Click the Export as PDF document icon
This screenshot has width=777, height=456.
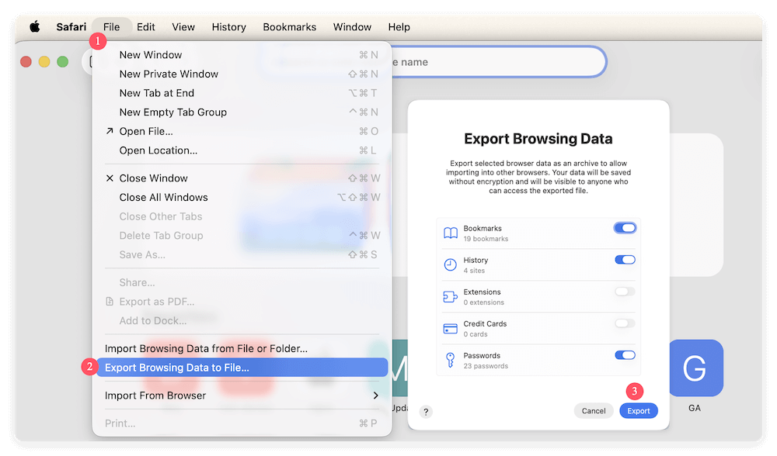click(x=110, y=301)
